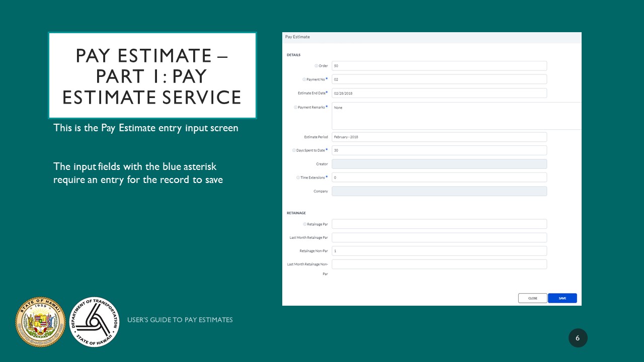Screen dimensions: 644x362
Task: Click the sentence about blue asterisk fields
Action: pyautogui.click(x=138, y=173)
